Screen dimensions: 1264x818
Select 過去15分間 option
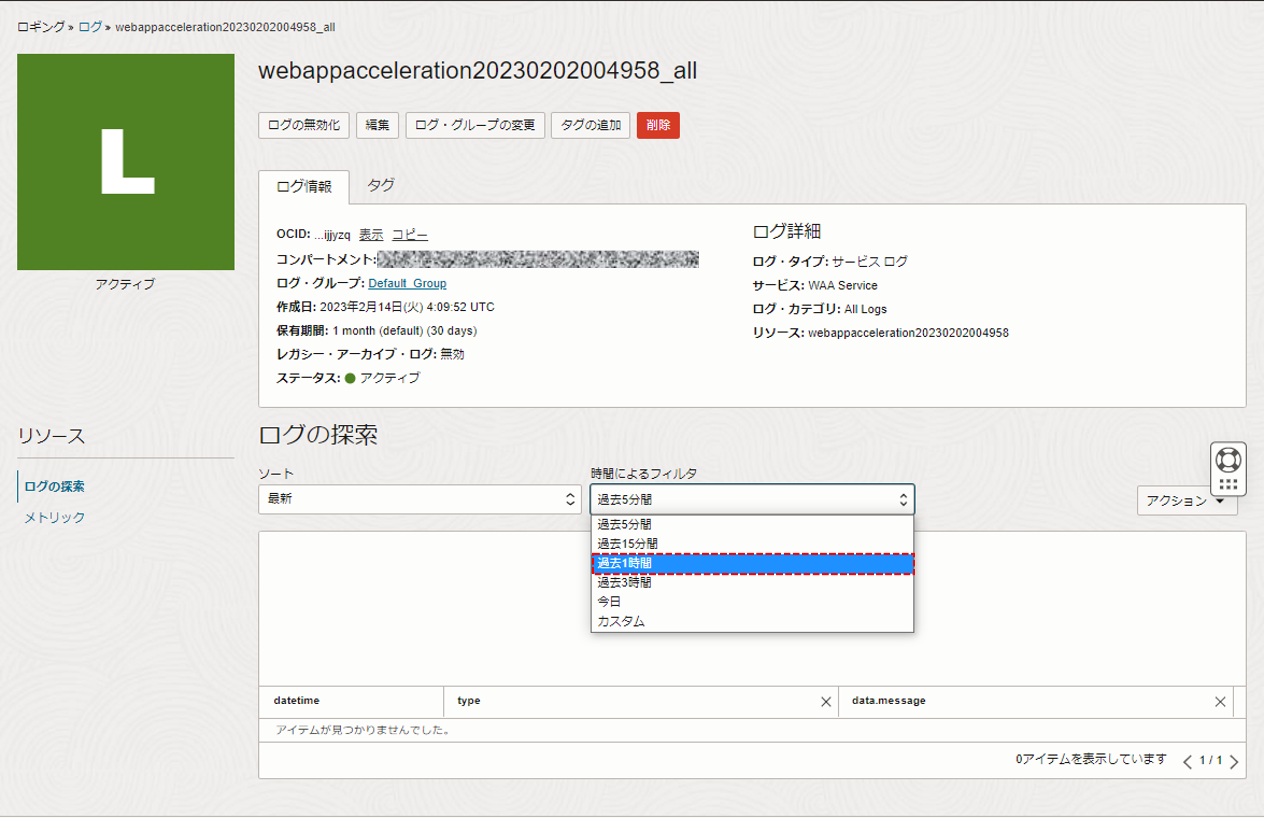(752, 544)
